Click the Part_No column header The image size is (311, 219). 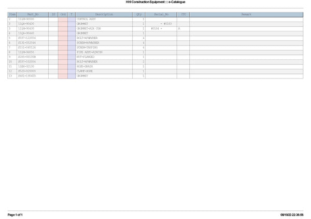33,14
